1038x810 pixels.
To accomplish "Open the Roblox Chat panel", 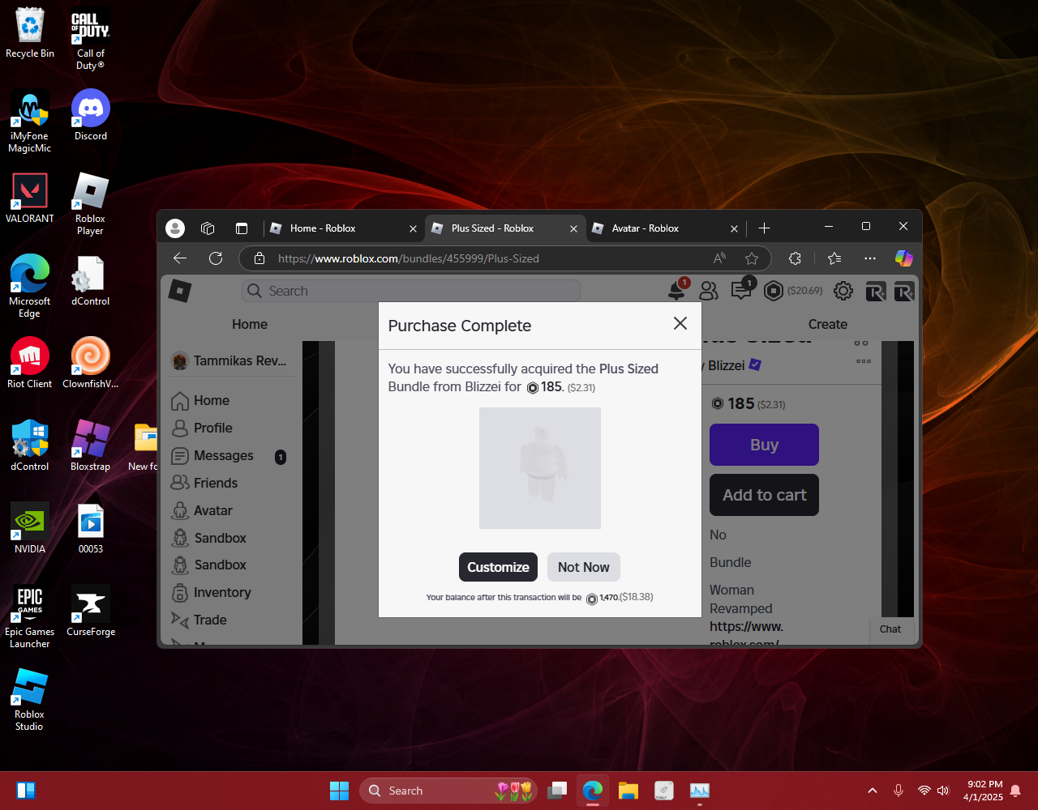I will (890, 629).
